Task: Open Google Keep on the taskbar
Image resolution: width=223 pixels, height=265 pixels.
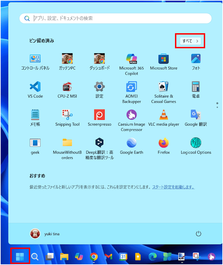Action: pyautogui.click(x=138, y=257)
